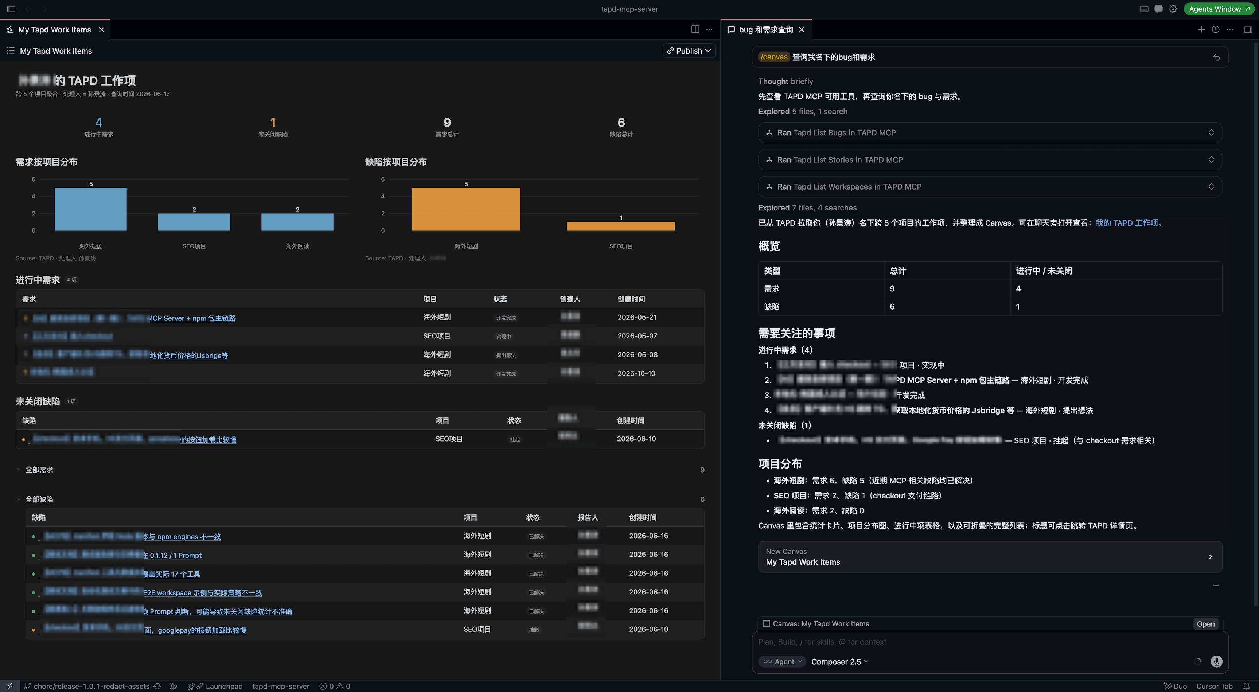Click the chore/release-1.0.1-redact-assets branch
Viewport: 1259px width, 692px height.
pos(86,686)
